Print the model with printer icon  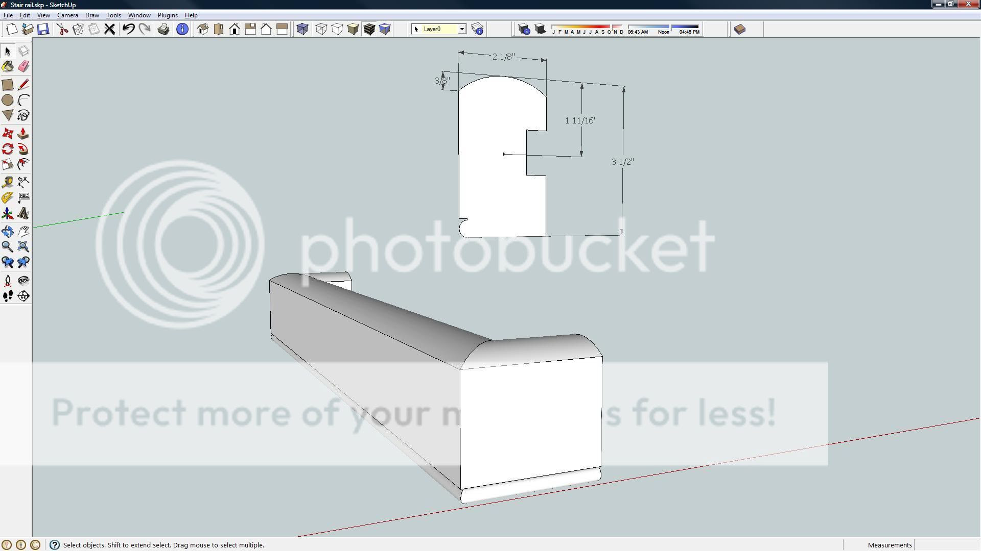point(163,29)
